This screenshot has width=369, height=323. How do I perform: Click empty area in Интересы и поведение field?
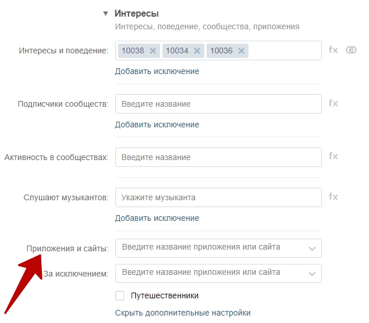tap(285, 50)
